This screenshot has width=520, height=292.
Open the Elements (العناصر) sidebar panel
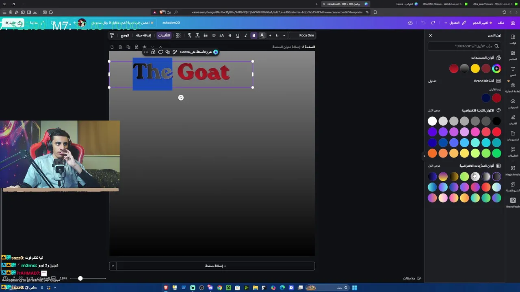(513, 55)
